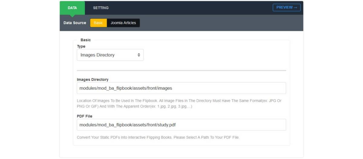Screen dimensions: 363x159
Task: Focus the PDF File path field
Action: click(181, 125)
